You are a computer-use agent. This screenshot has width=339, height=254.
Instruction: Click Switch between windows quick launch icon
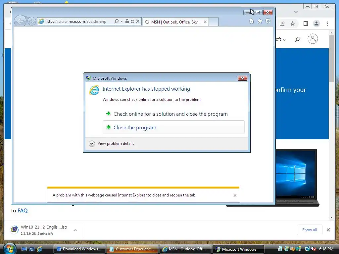tap(32, 249)
